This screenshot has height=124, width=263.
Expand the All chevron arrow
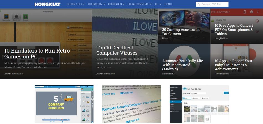pyautogui.click(x=161, y=4)
